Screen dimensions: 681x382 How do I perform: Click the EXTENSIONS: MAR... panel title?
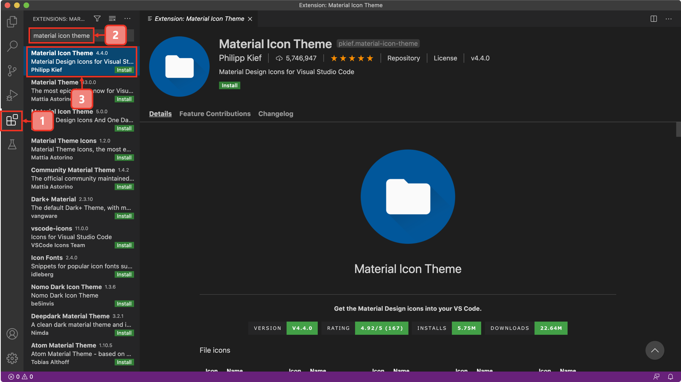[x=59, y=19]
